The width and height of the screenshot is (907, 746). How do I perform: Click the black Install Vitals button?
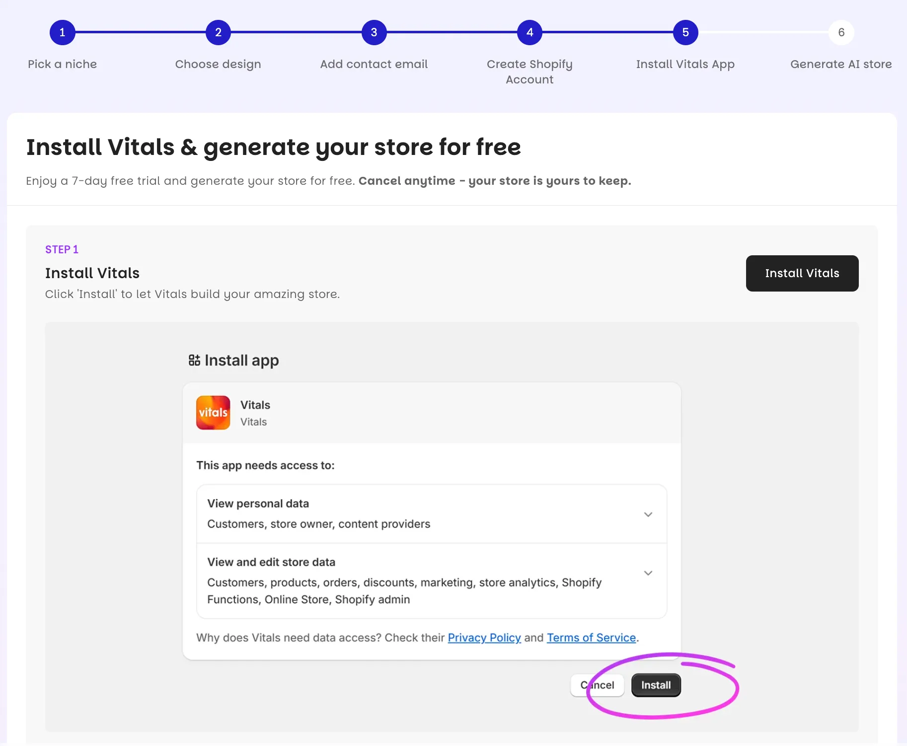[802, 273]
